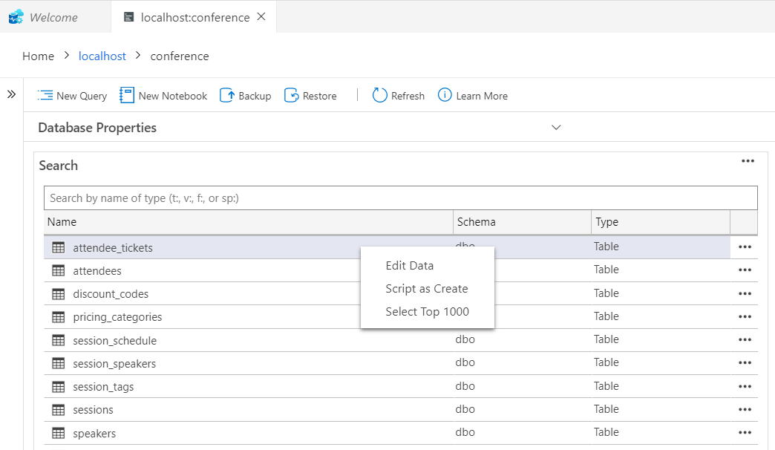
Task: Expand the collapsed side panel double chevron
Action: [11, 94]
